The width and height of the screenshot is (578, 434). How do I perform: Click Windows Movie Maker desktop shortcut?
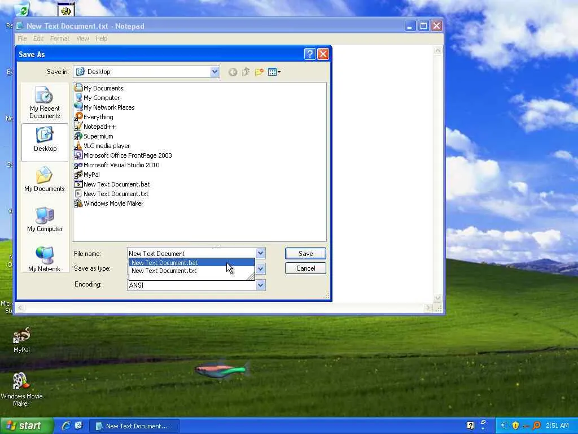click(21, 381)
